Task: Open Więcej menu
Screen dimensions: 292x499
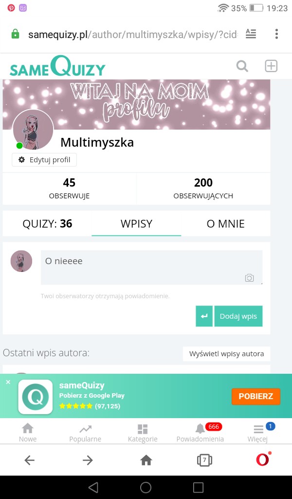Action: (x=257, y=433)
